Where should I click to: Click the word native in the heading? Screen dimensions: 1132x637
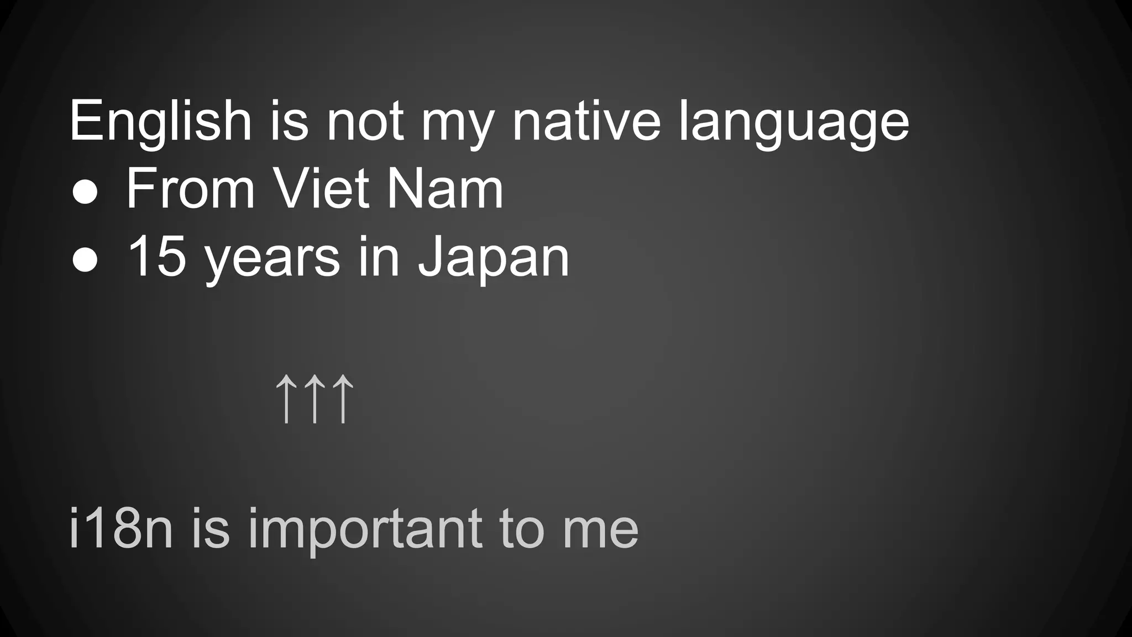586,121
